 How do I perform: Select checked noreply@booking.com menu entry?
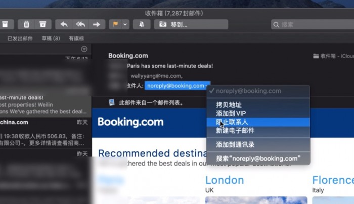(258, 91)
